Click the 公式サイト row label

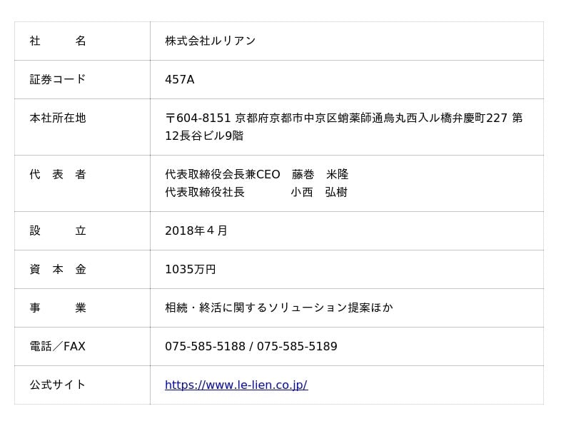[x=58, y=385]
